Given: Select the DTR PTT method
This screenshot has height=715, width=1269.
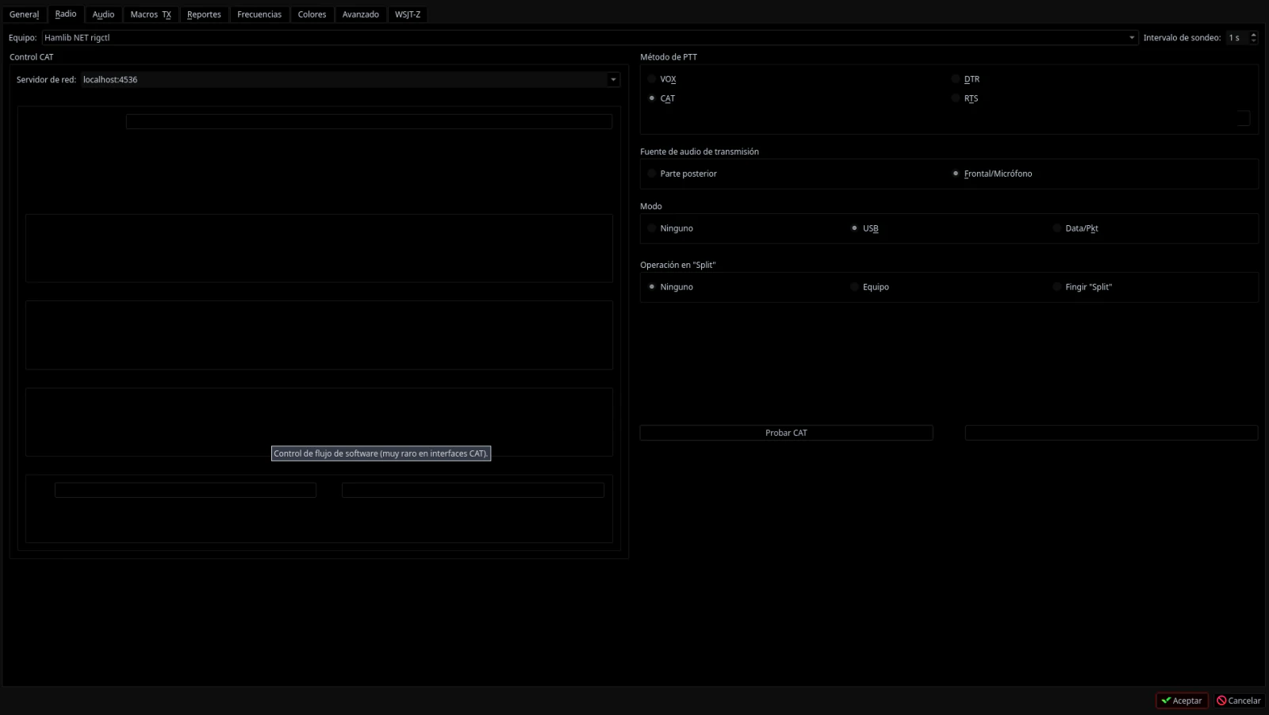Looking at the screenshot, I should 965,79.
